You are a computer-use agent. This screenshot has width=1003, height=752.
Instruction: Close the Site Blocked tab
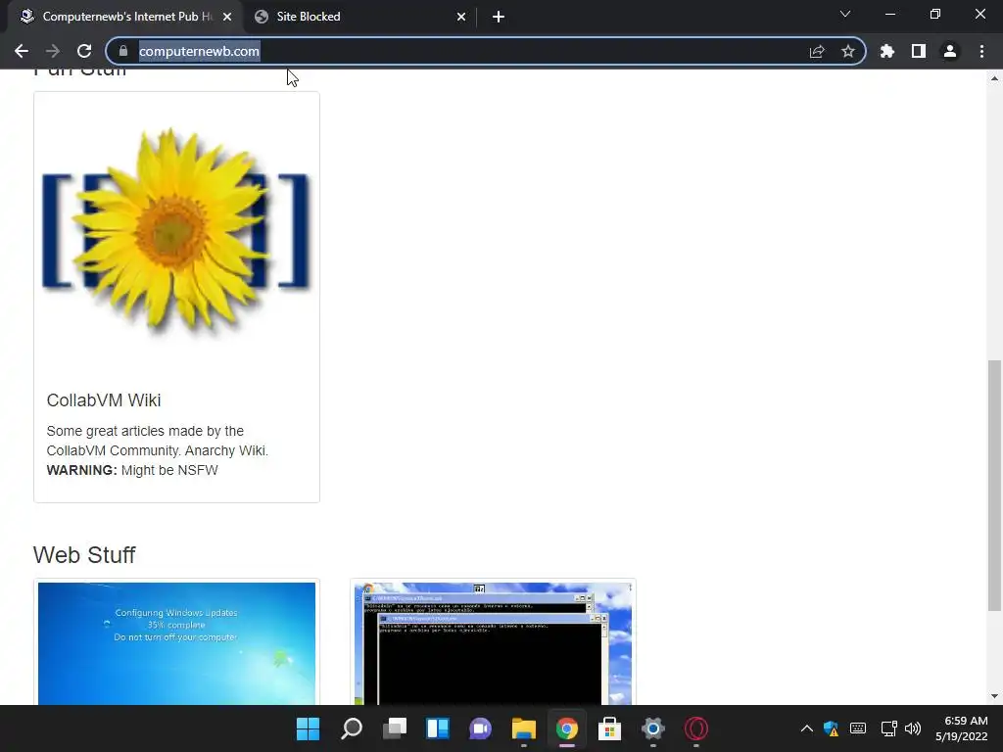[x=461, y=17]
